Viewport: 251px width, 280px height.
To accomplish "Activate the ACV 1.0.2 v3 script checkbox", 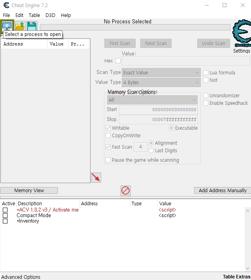I will point(5,210).
